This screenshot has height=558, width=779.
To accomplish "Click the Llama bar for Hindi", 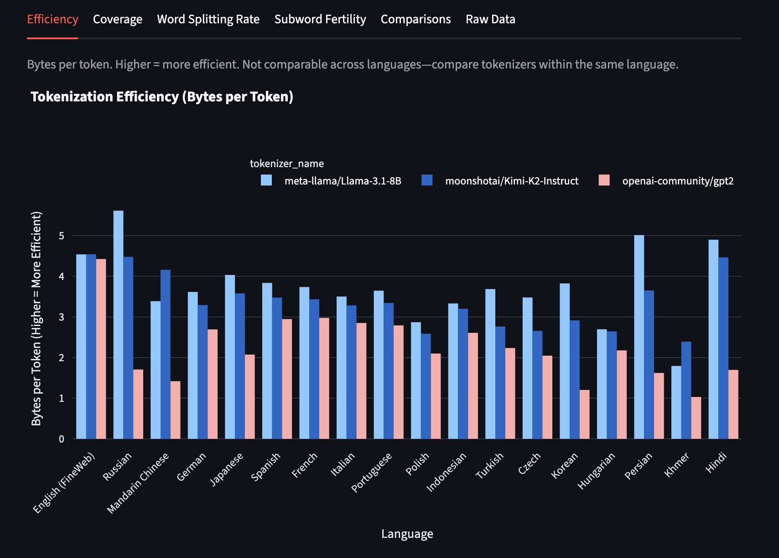I will [x=713, y=339].
